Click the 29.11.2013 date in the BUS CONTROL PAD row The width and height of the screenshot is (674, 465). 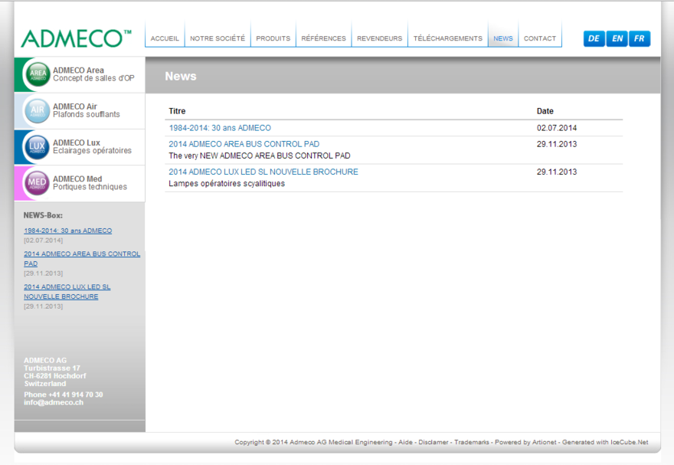click(557, 144)
